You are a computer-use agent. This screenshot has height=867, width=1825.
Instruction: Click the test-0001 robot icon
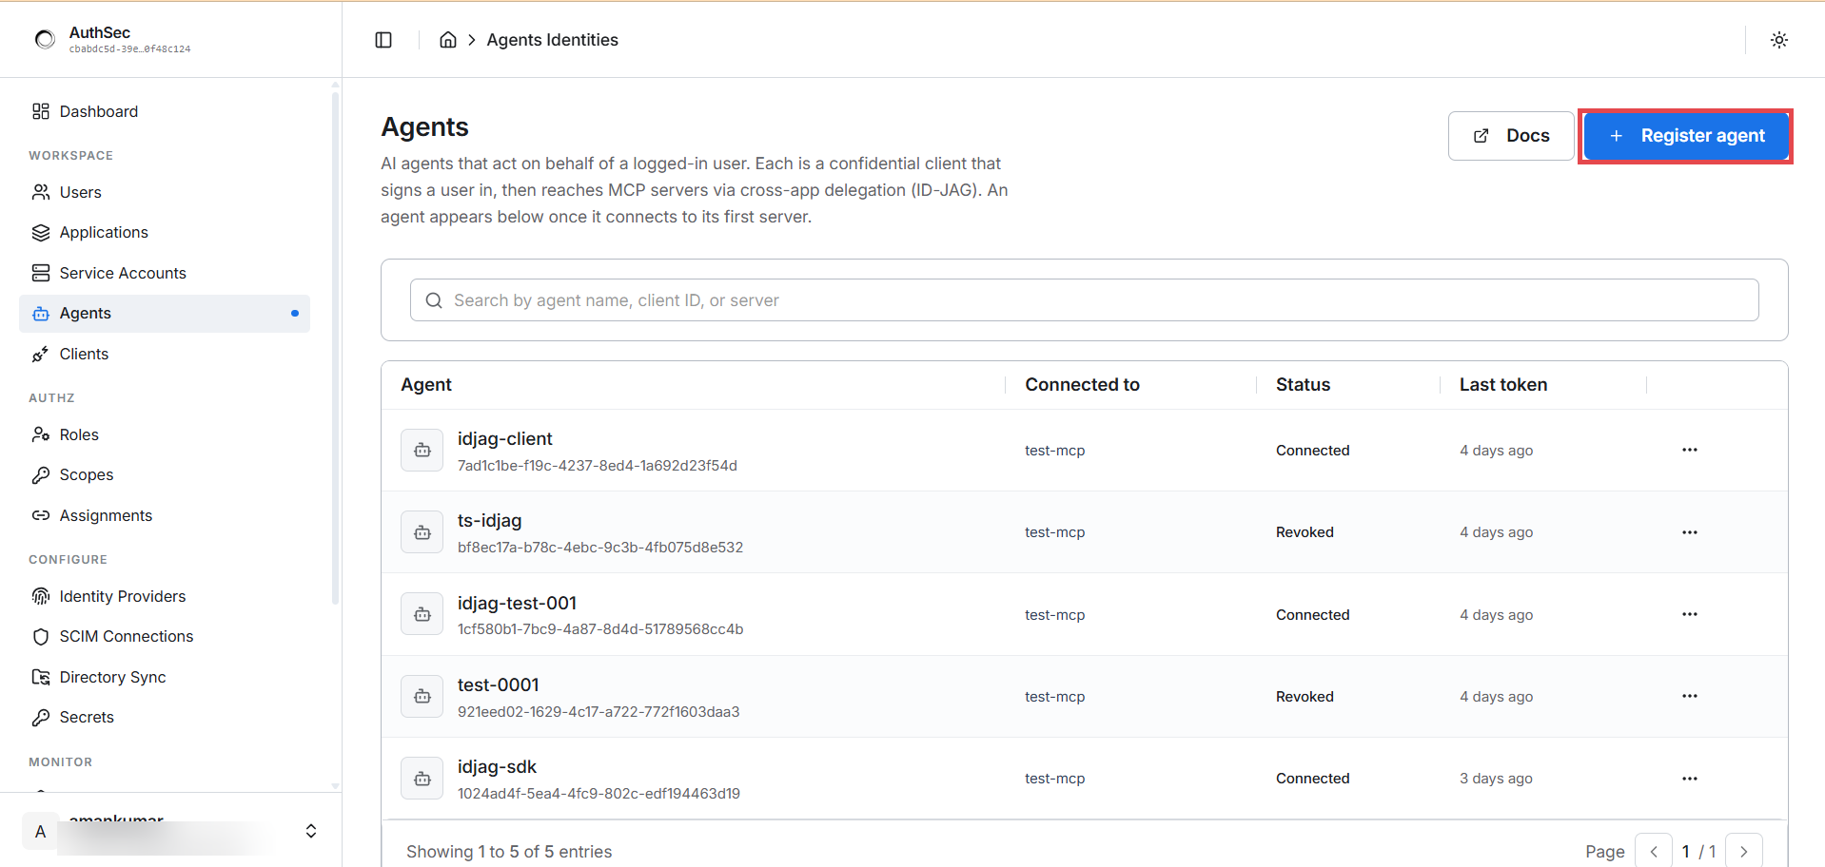[x=422, y=697]
